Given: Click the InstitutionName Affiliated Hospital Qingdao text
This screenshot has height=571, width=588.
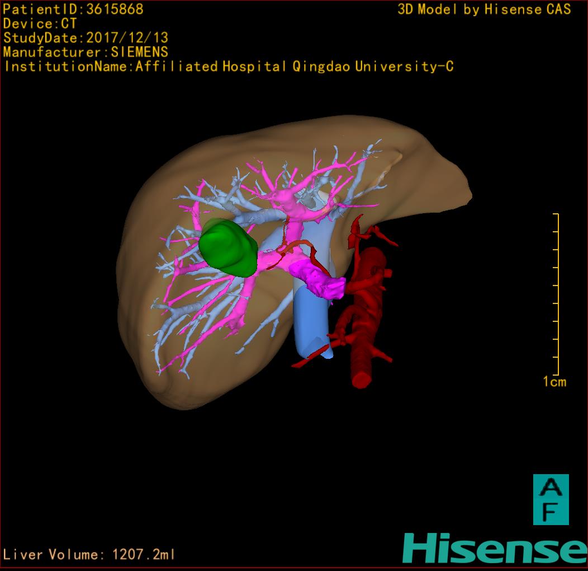Looking at the screenshot, I should [229, 67].
